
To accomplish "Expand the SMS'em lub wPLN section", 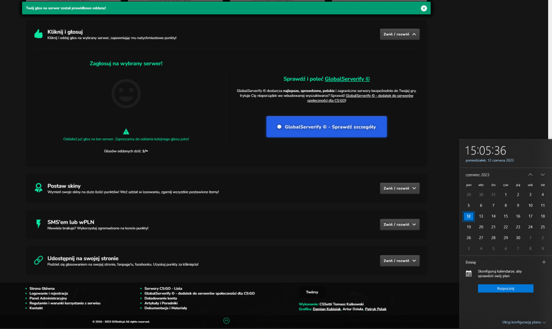I will [400, 225].
